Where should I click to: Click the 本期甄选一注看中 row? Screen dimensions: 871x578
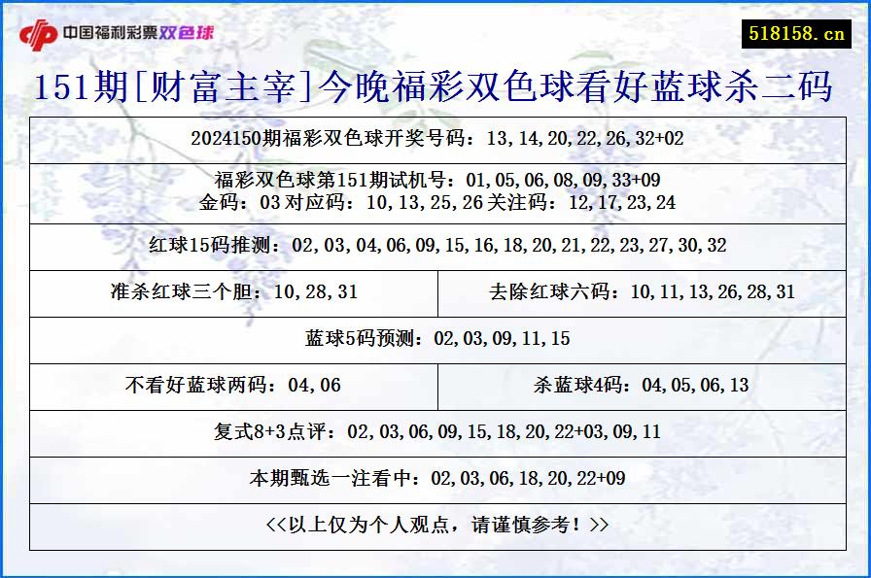435,479
